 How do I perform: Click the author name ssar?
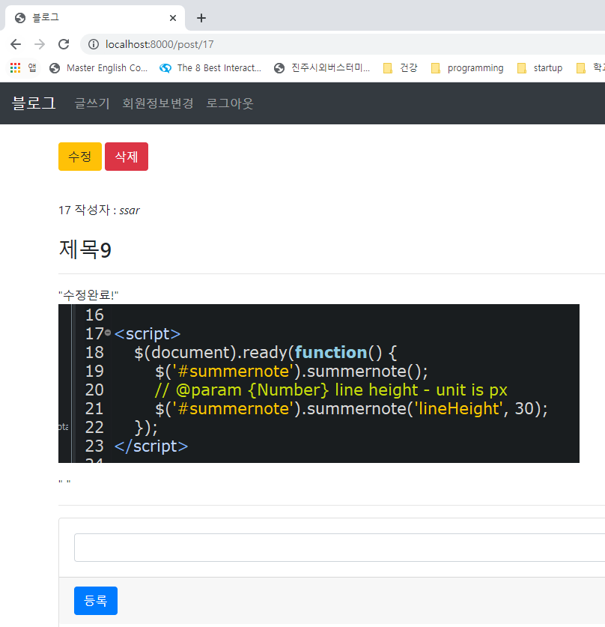point(130,210)
